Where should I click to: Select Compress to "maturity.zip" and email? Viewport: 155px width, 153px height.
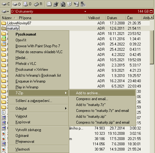coord(102,122)
